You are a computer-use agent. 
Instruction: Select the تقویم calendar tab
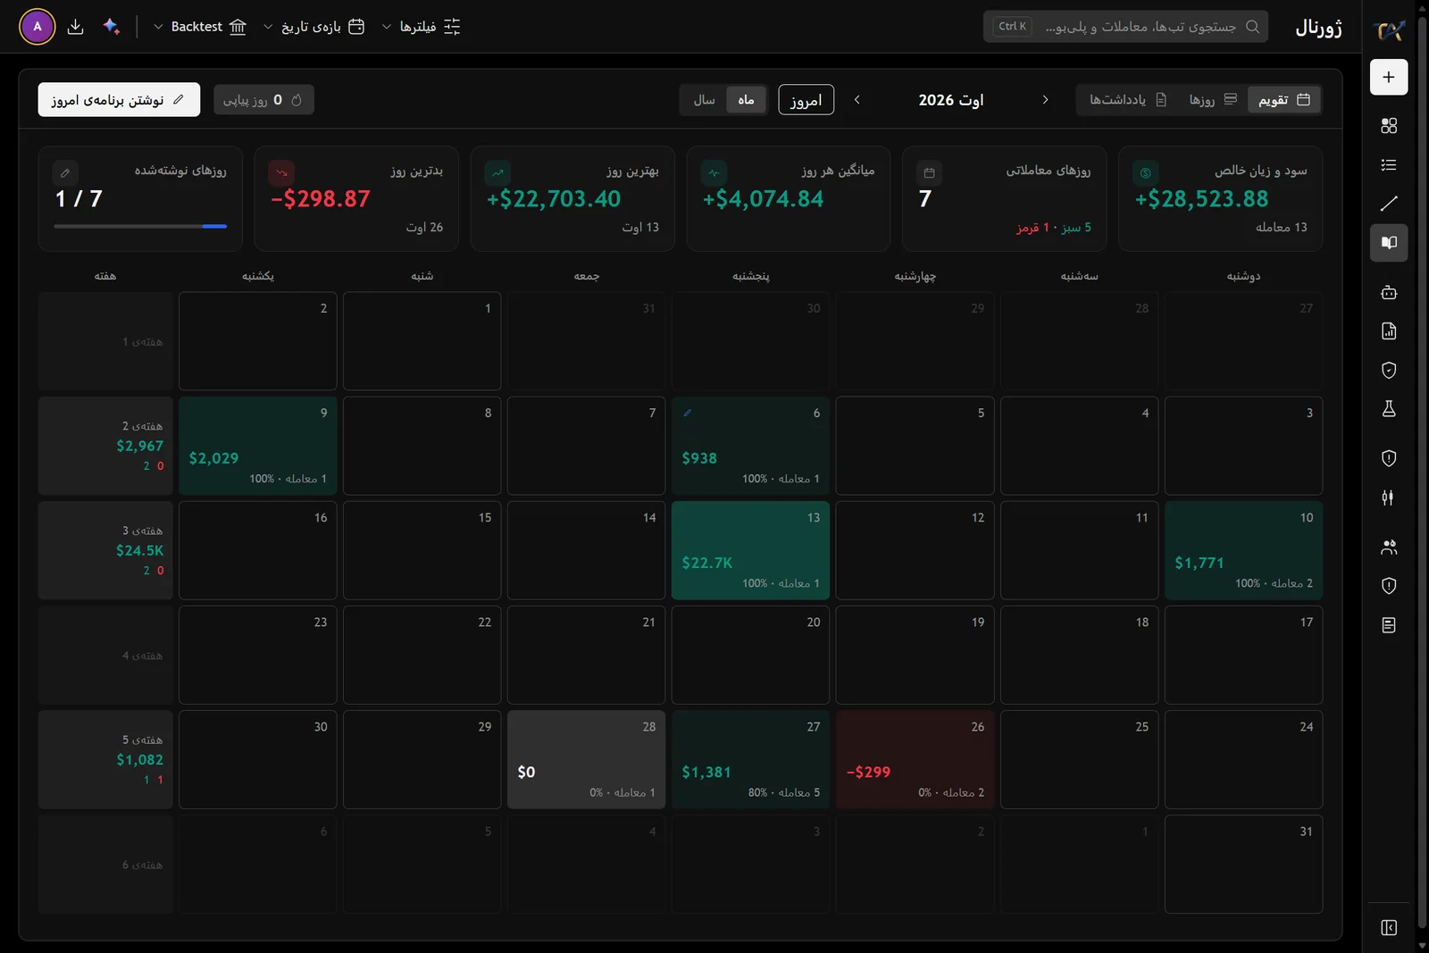(1283, 100)
